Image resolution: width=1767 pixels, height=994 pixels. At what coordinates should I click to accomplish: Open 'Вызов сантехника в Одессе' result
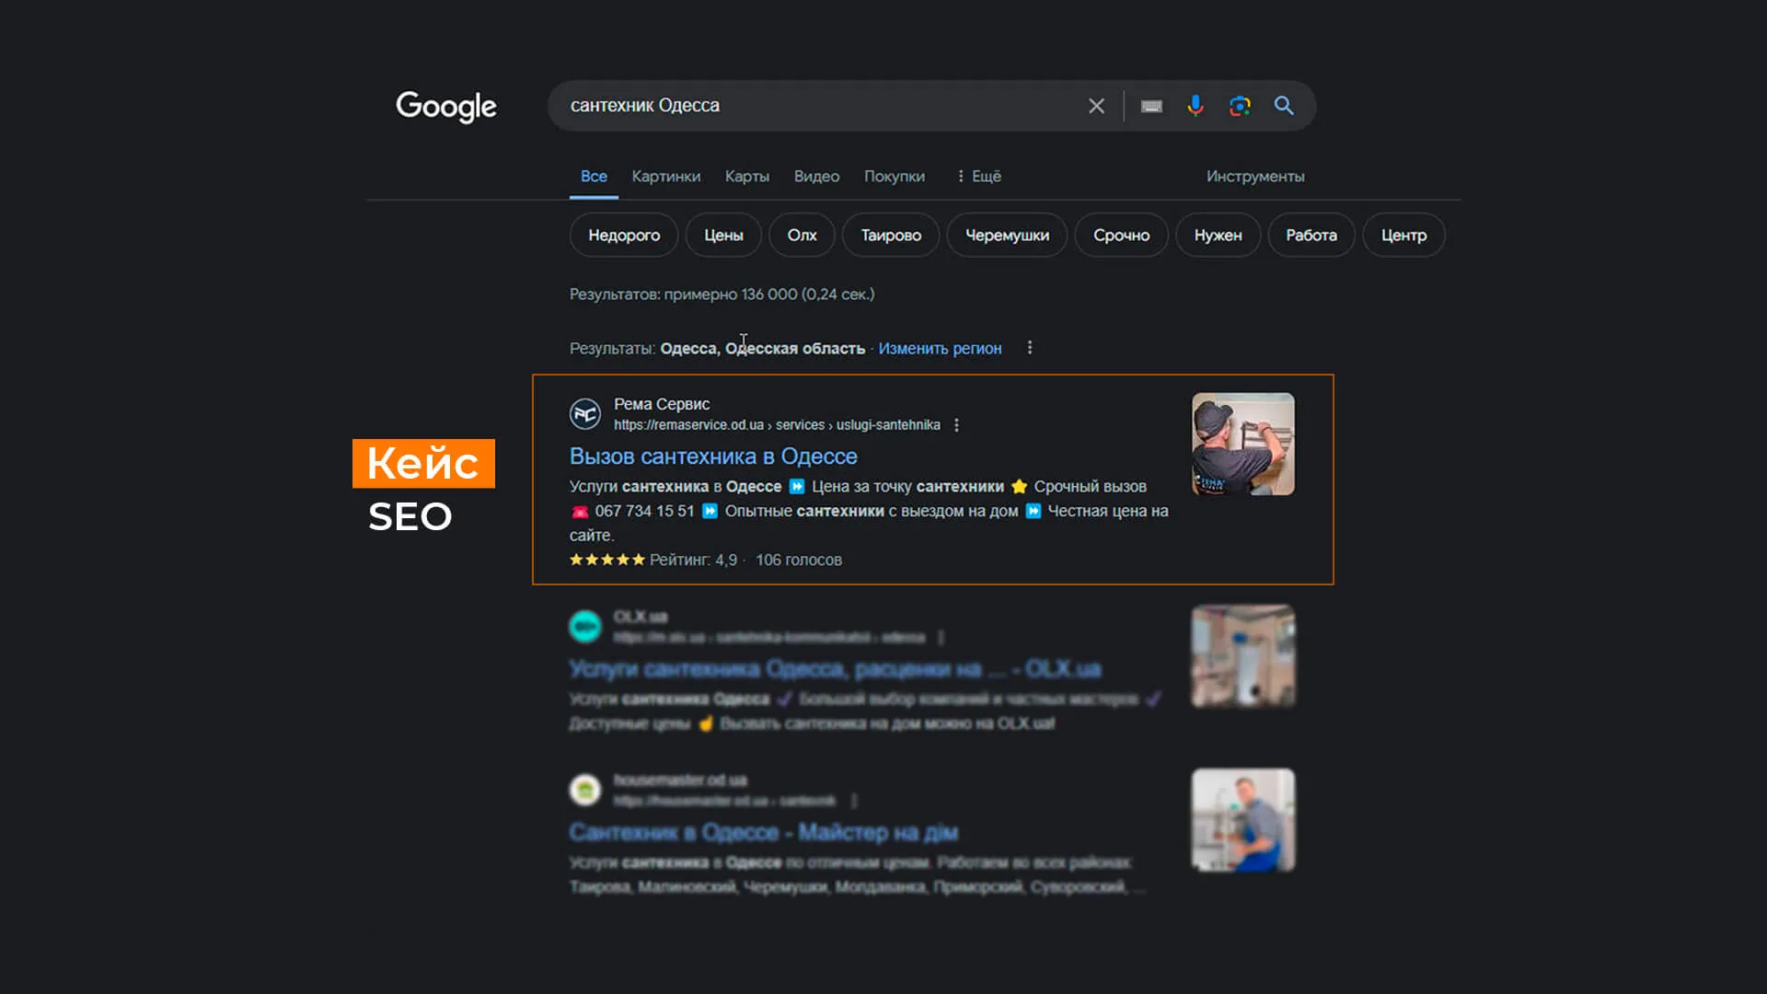(713, 457)
